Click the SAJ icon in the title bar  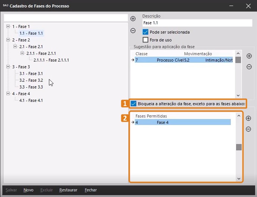(6, 6)
